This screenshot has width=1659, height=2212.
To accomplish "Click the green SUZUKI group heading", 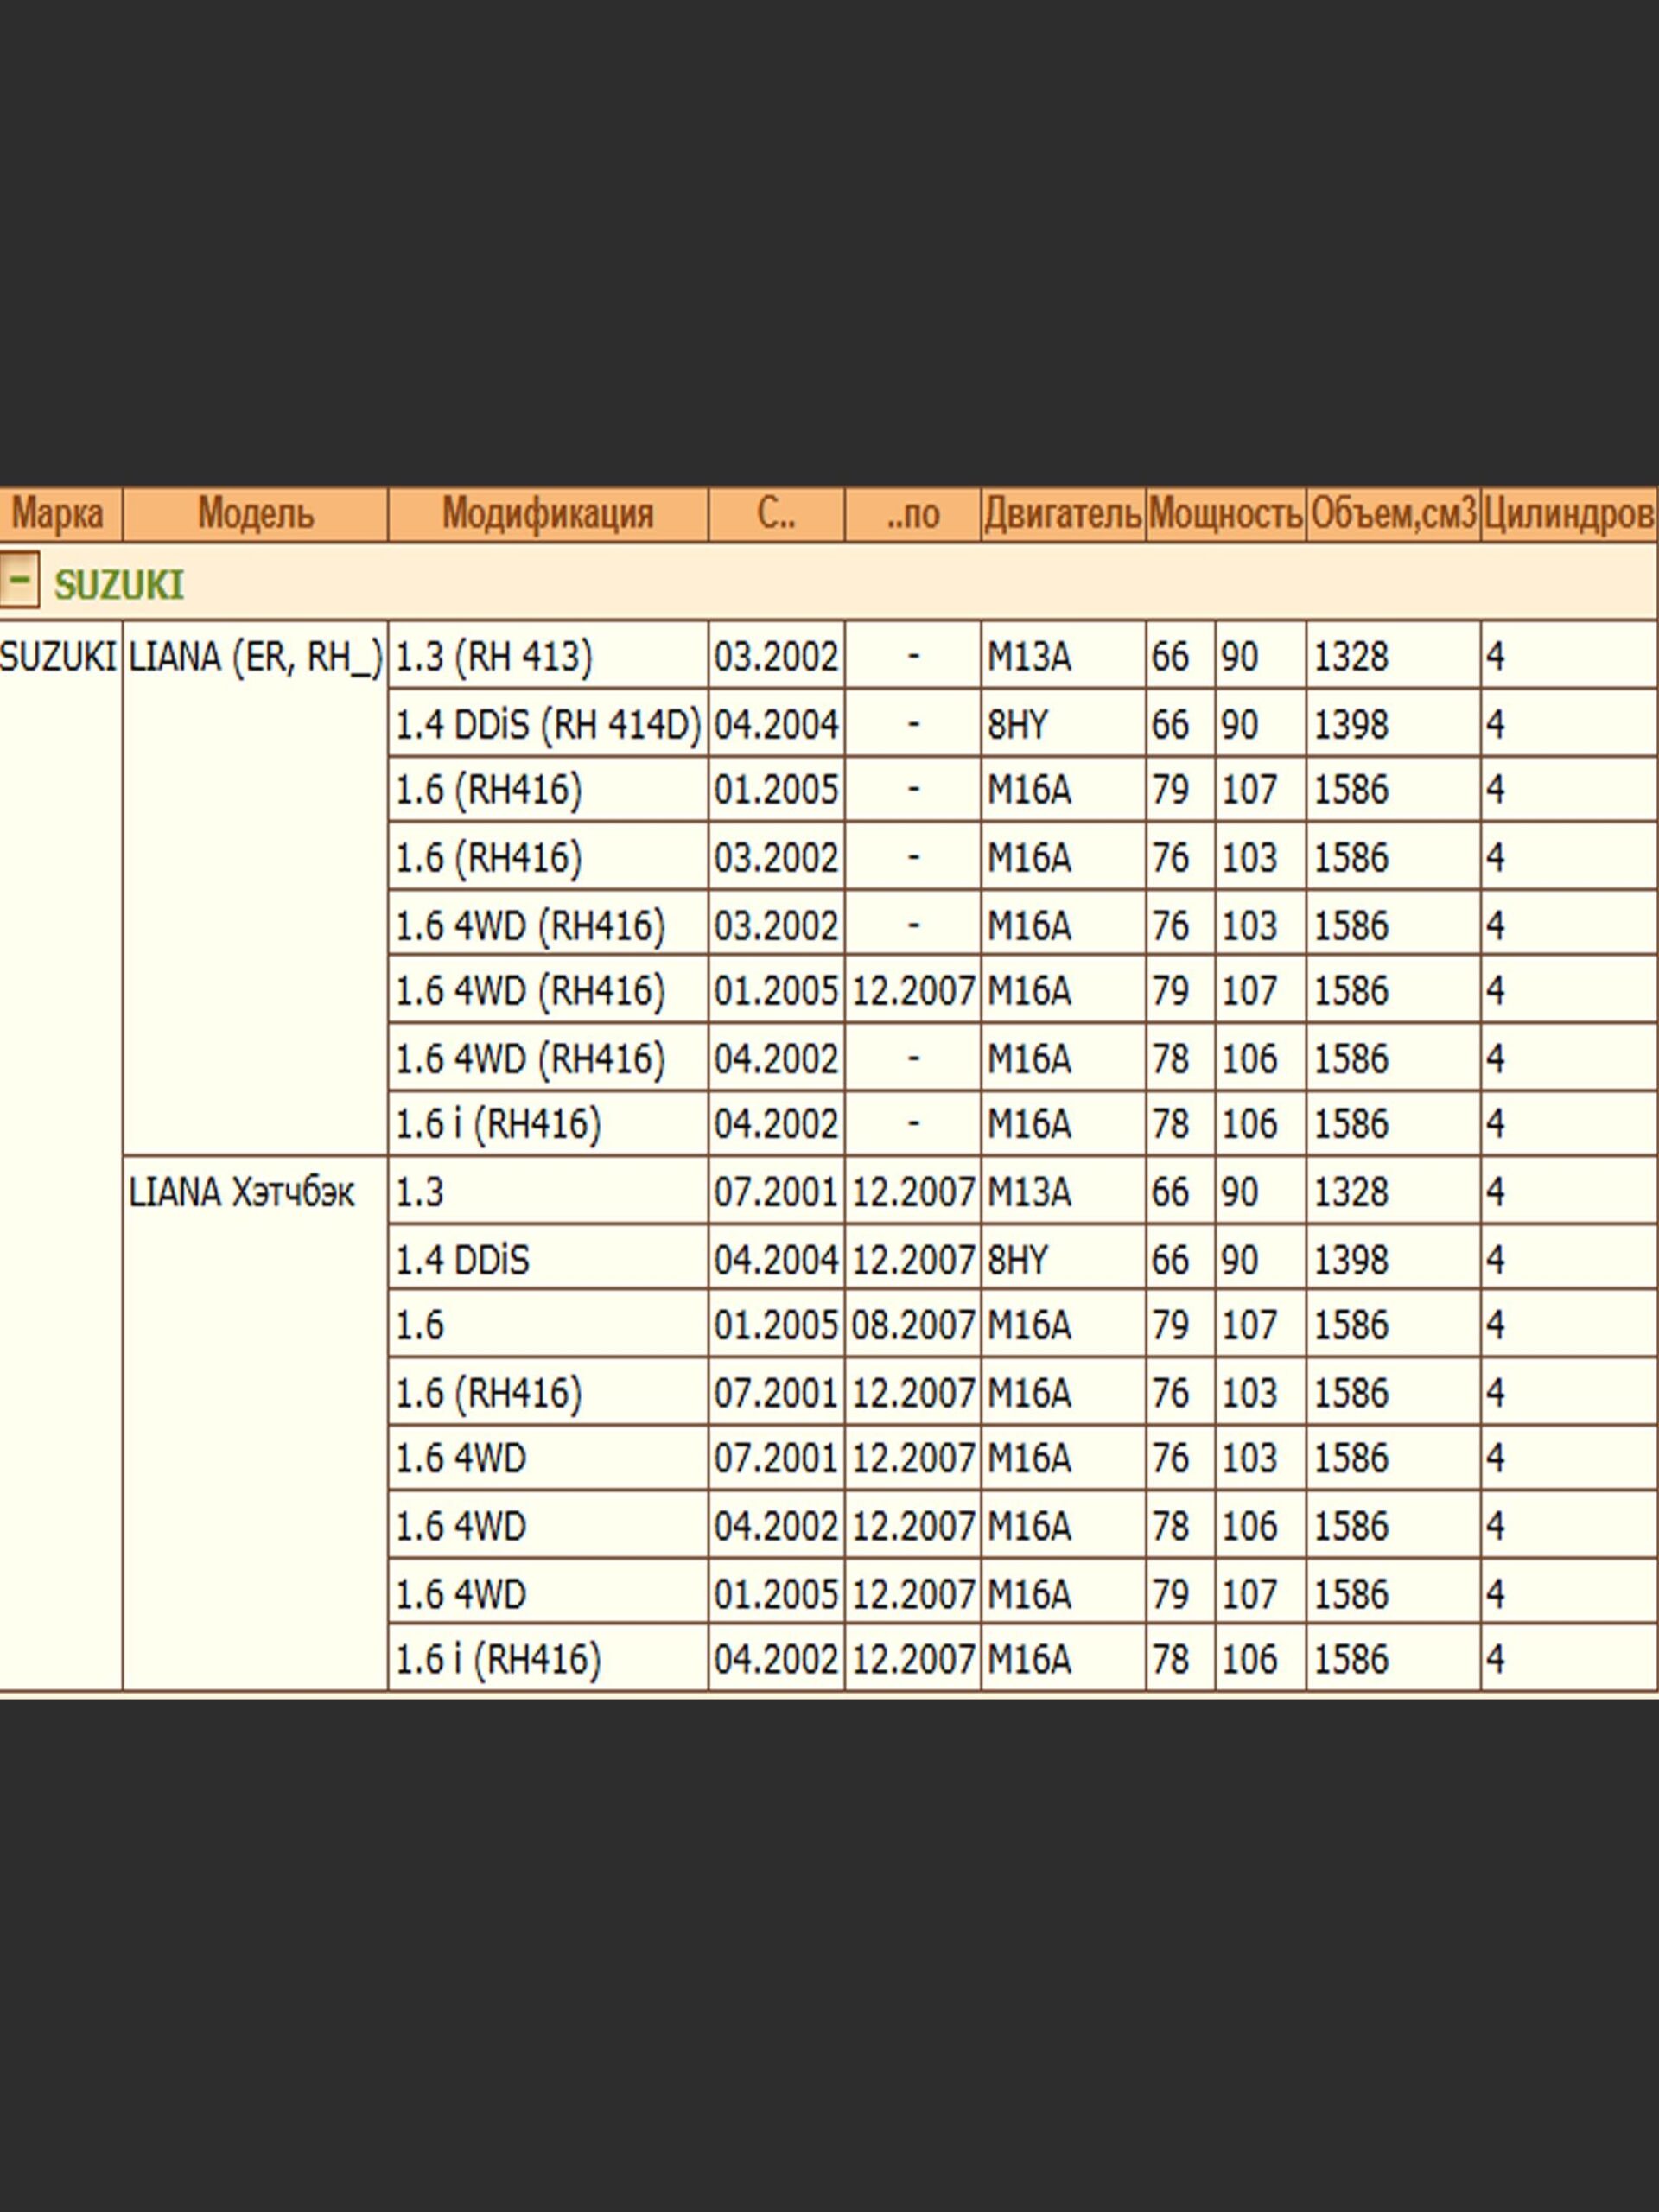I will click(x=118, y=585).
